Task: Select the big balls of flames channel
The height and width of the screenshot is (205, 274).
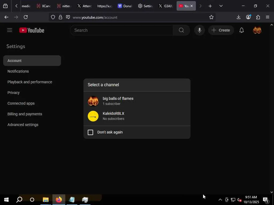Action: click(x=137, y=101)
